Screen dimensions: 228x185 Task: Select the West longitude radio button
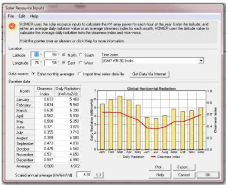tap(81, 63)
